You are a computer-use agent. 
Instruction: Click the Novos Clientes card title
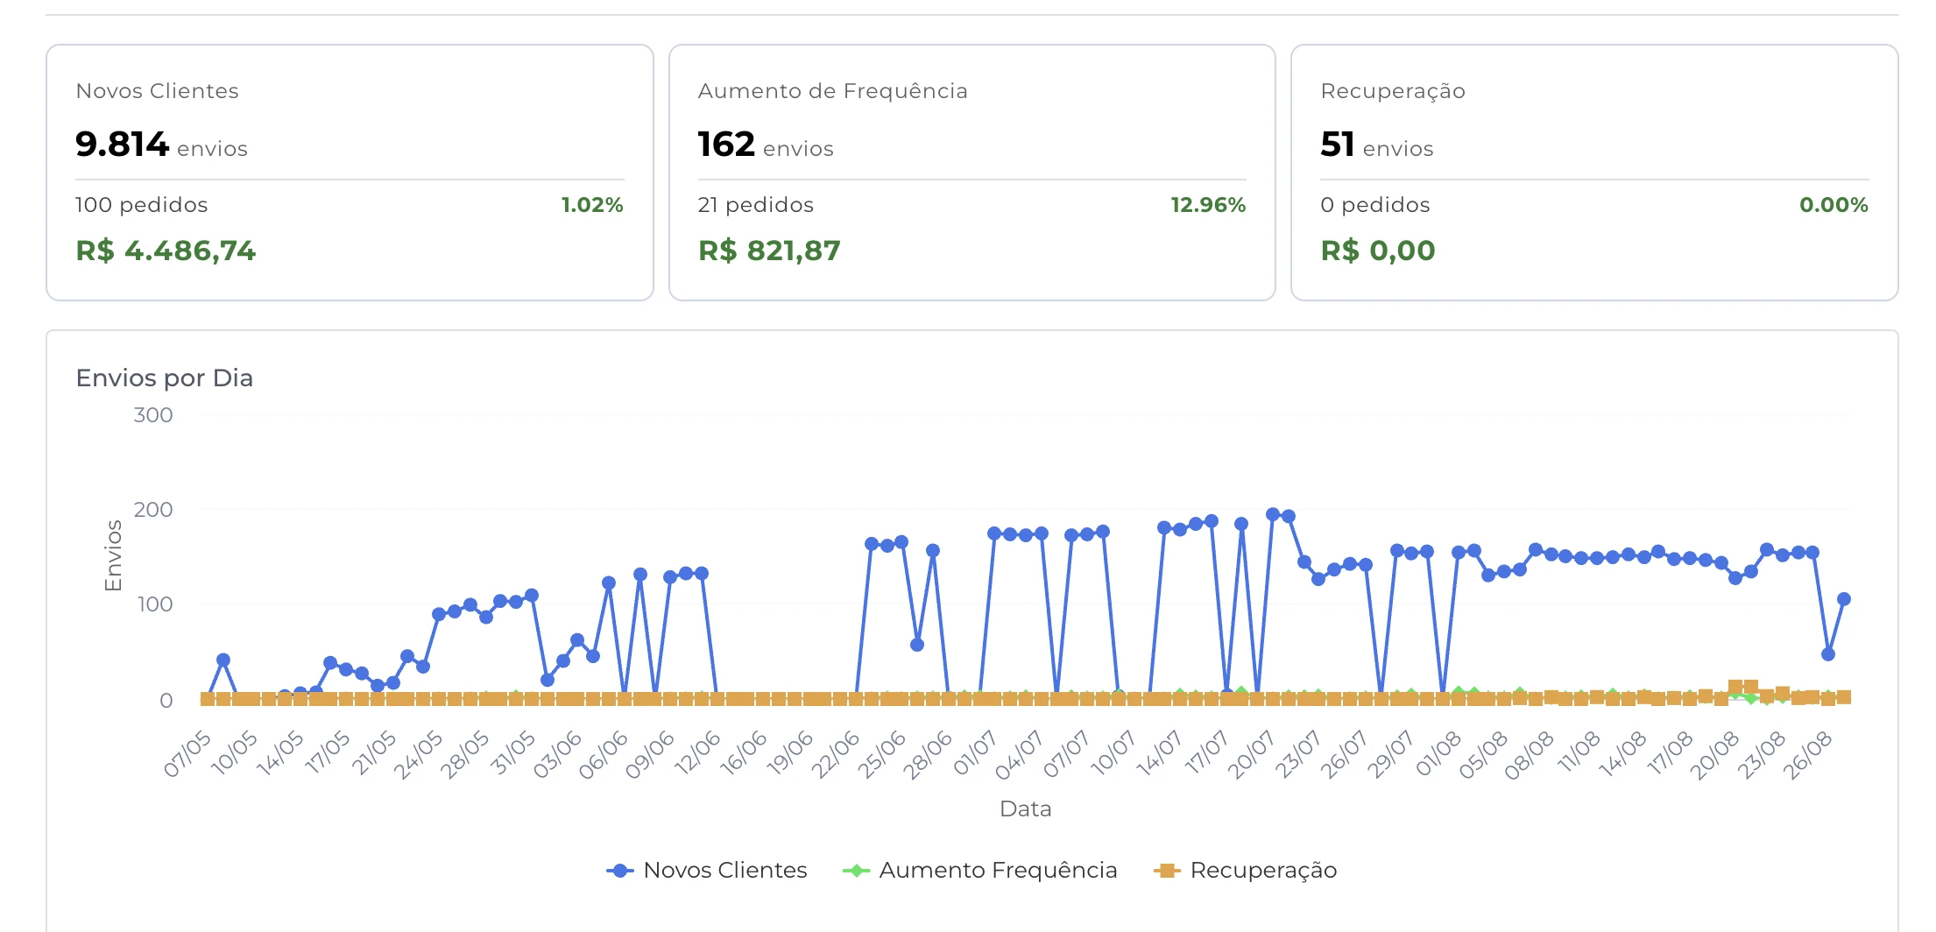[x=157, y=91]
